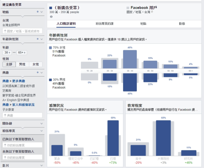This screenshot has width=204, height=168.
Task: Open the maximum age 65+ dropdown
Action: pyautogui.click(x=21, y=53)
